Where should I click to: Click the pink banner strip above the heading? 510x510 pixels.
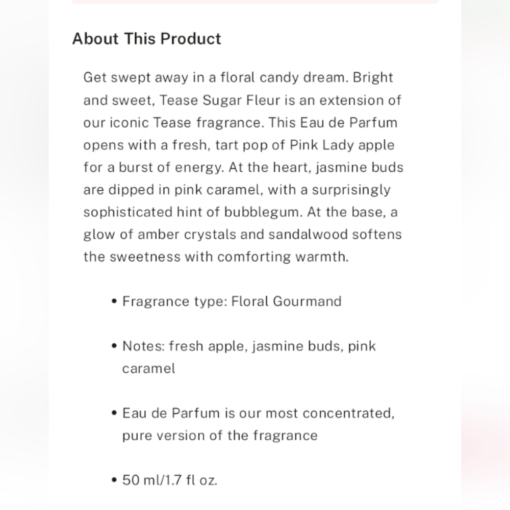point(255,2)
